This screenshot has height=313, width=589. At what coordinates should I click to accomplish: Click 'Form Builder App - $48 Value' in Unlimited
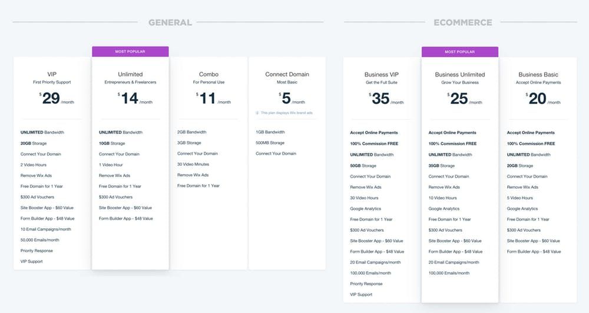126,218
